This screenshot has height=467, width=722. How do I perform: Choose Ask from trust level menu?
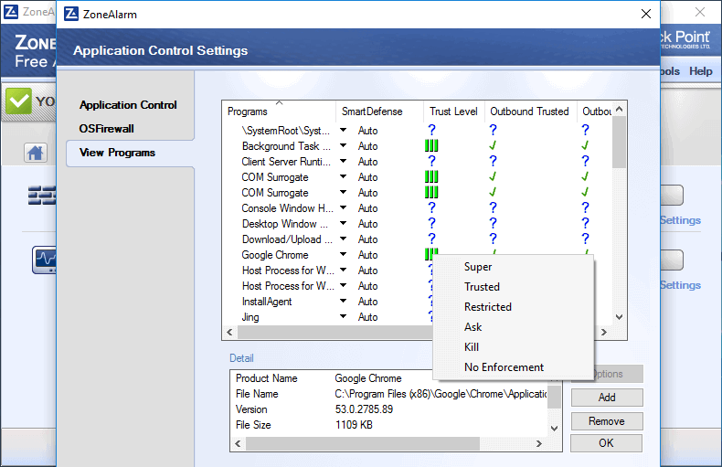[514, 327]
